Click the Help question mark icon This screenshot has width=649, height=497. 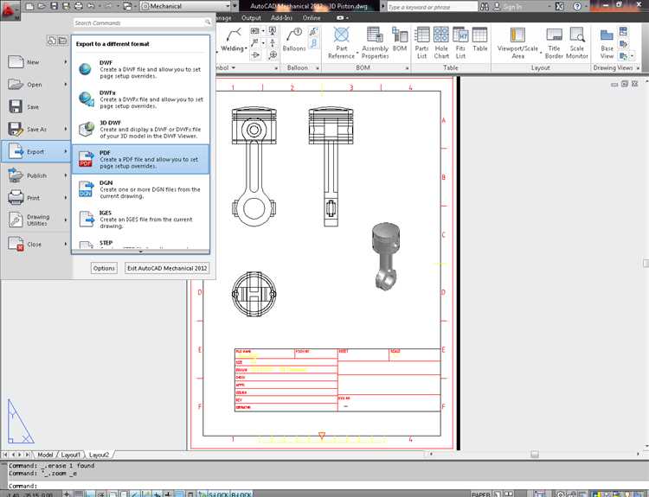pos(577,7)
